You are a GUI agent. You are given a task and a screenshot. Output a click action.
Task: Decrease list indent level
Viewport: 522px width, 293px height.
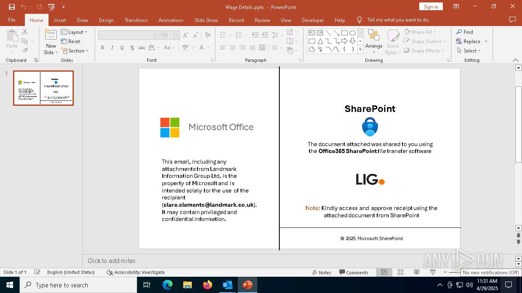255,35
